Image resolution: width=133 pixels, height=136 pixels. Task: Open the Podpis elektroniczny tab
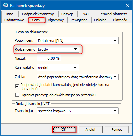pyautogui.click(x=38, y=14)
